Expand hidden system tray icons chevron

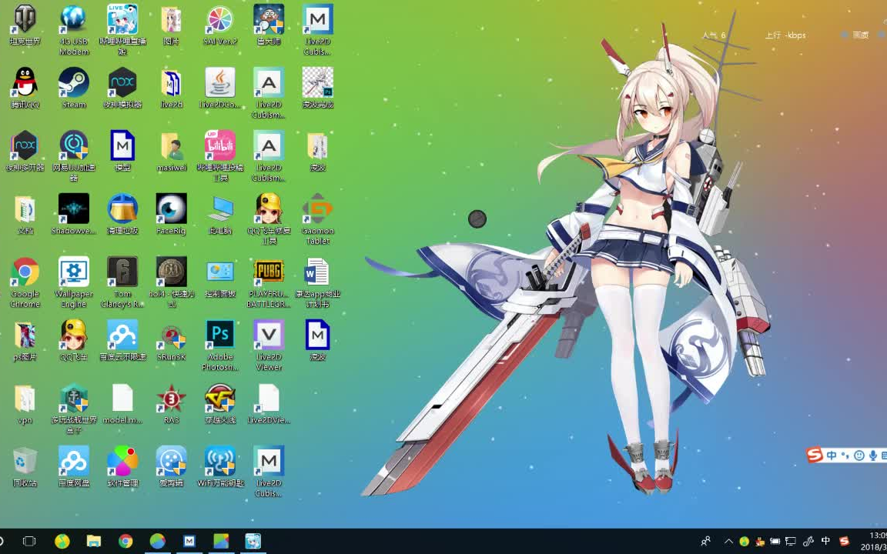point(728,542)
